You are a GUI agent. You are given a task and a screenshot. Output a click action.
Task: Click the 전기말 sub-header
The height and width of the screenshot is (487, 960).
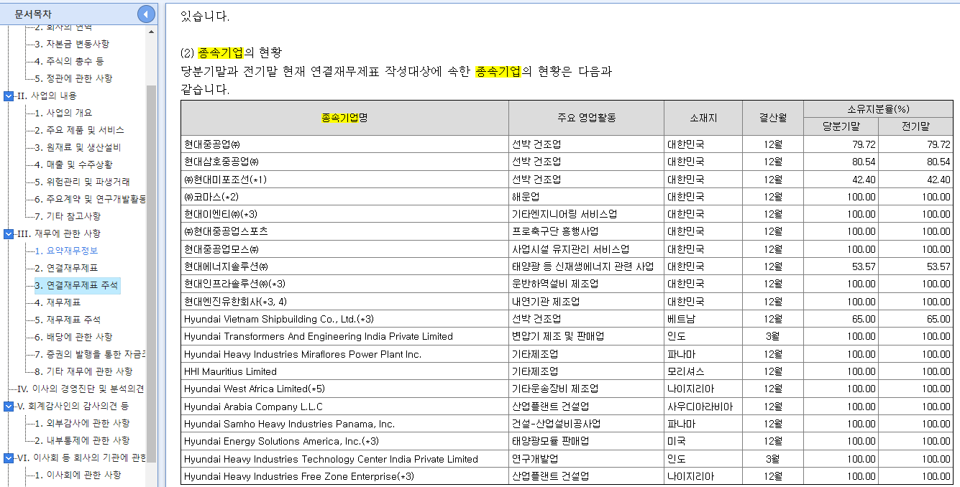[x=915, y=126]
